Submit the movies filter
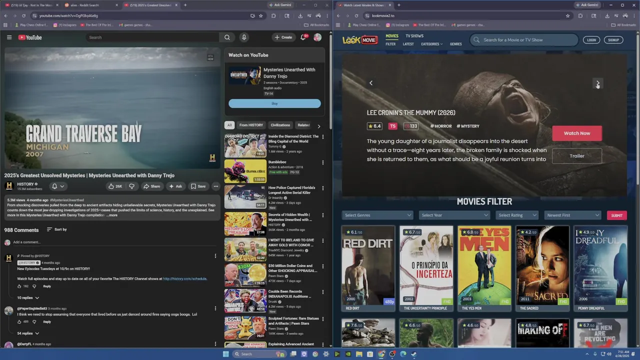 click(616, 215)
